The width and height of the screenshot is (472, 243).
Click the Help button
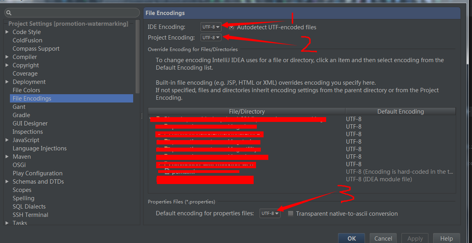click(446, 238)
